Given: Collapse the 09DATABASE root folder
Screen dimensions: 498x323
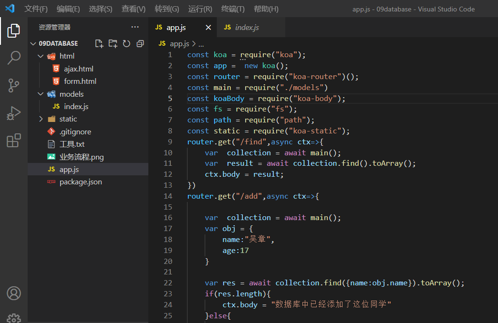Looking at the screenshot, I should point(33,43).
